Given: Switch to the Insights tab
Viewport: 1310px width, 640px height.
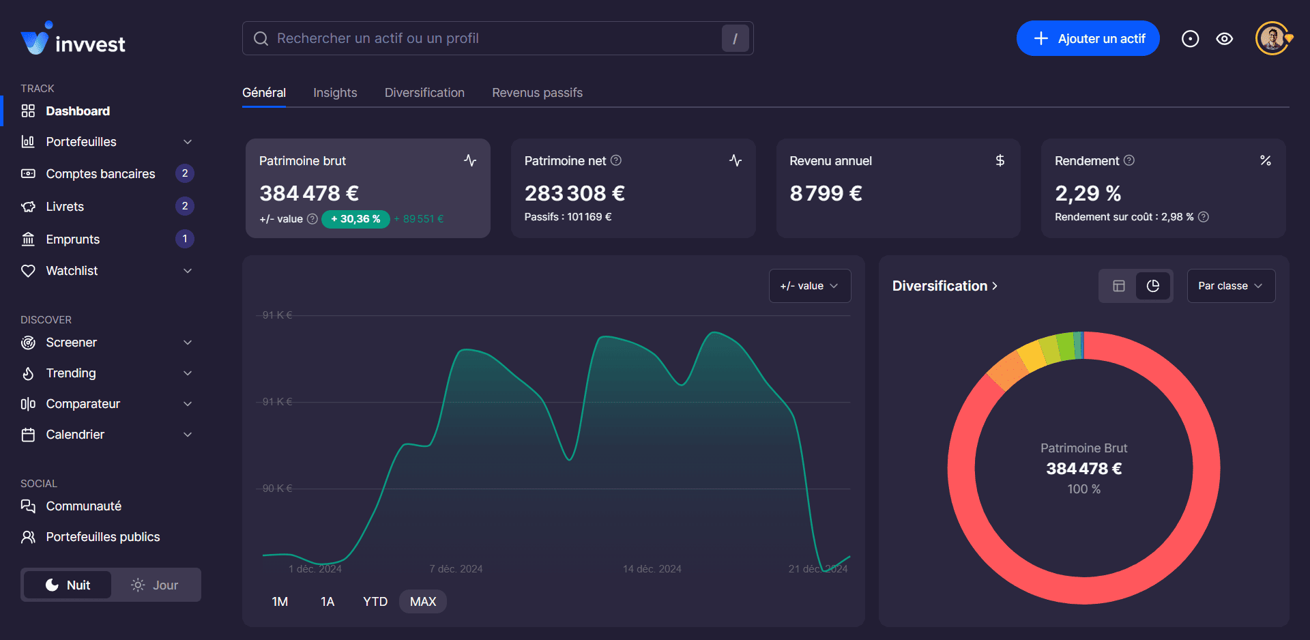Looking at the screenshot, I should pos(335,93).
